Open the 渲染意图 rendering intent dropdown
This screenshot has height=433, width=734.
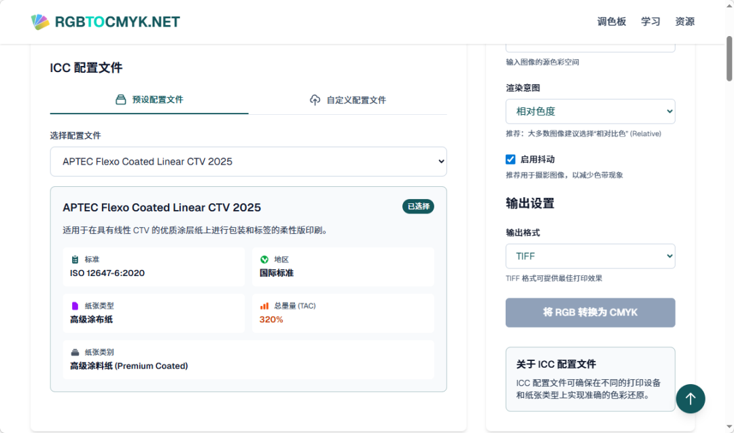[590, 111]
